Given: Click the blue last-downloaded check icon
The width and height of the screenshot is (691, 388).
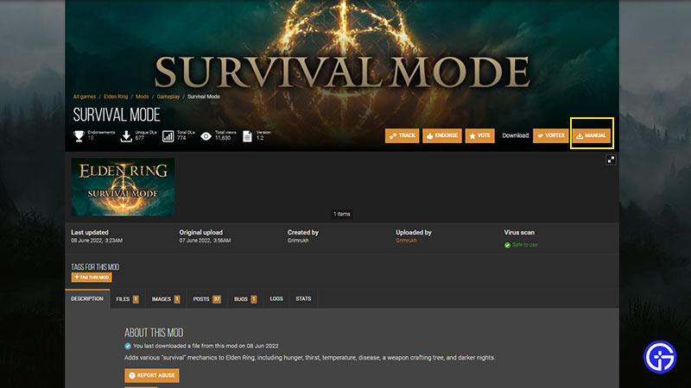Looking at the screenshot, I should click(x=128, y=347).
